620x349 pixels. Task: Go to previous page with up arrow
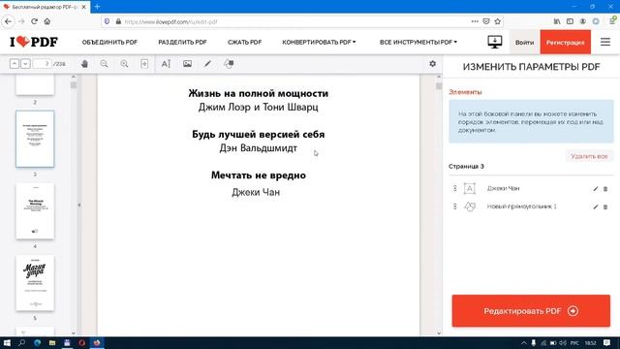point(15,64)
